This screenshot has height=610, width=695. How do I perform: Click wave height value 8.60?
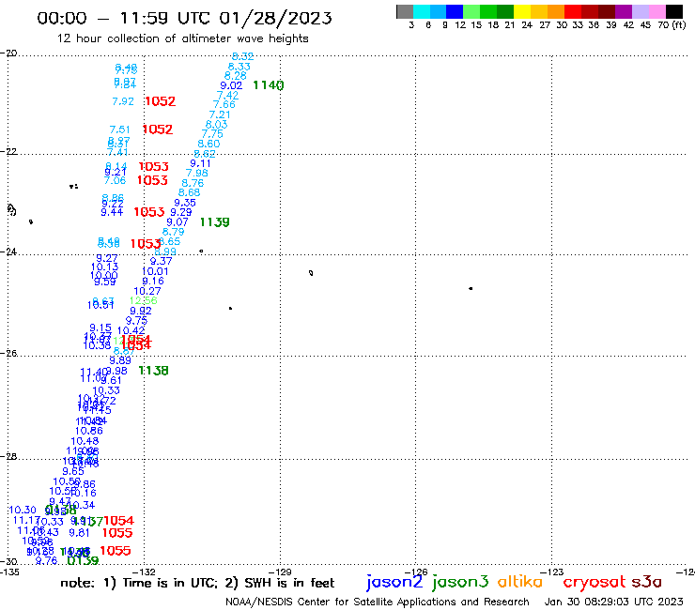coord(208,144)
